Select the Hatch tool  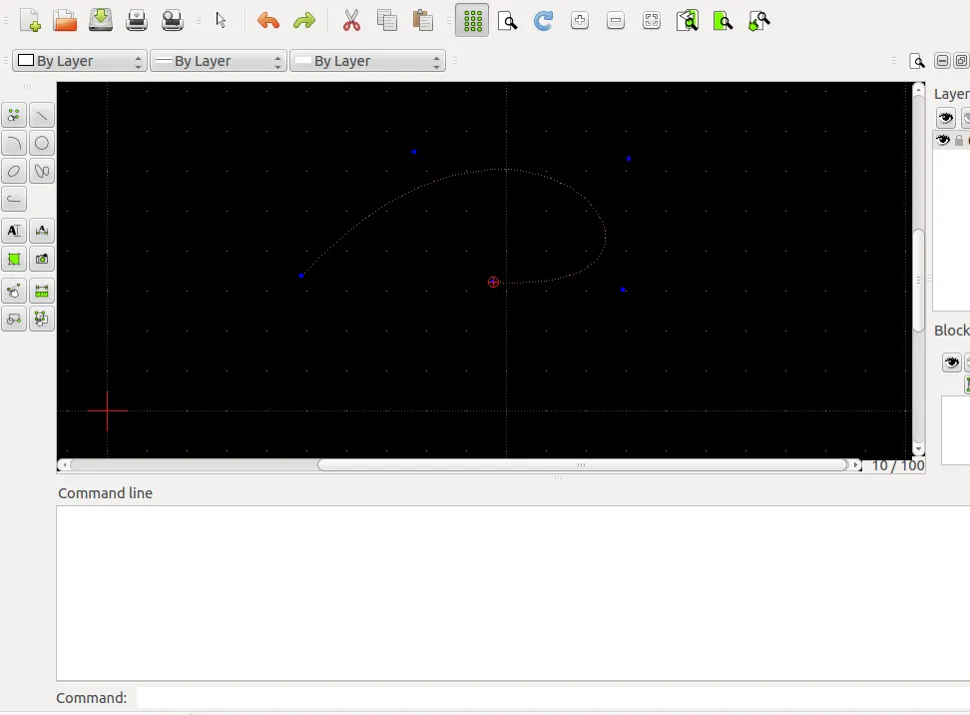[13, 259]
